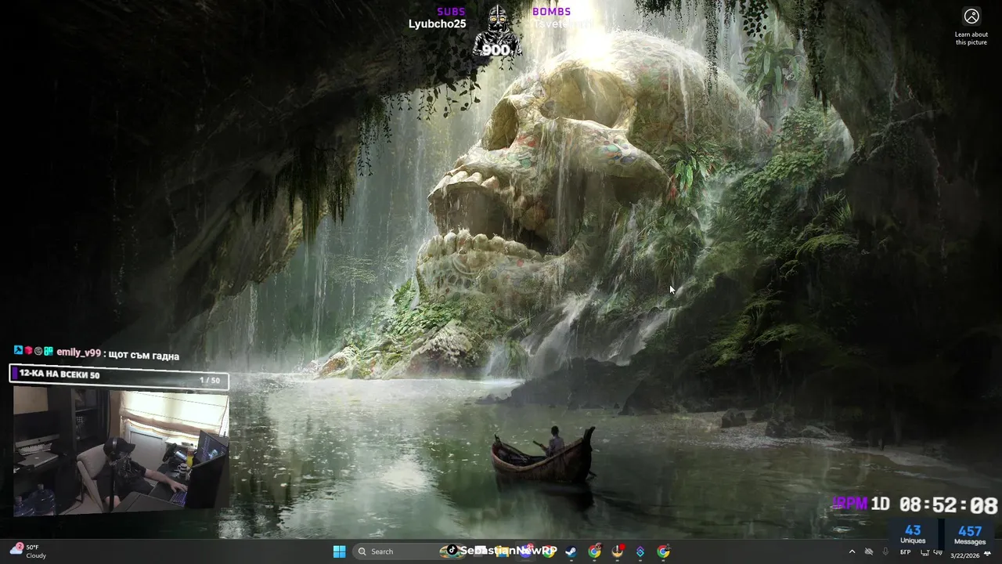Open the Windows Start menu
Screen dimensions: 1002x564
pos(339,551)
